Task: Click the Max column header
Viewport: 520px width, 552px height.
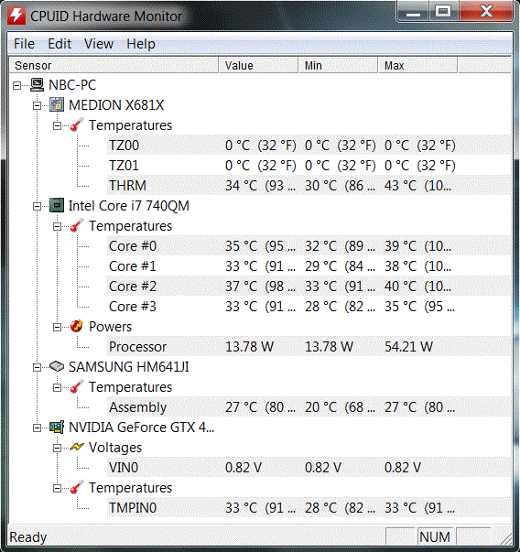Action: point(417,66)
